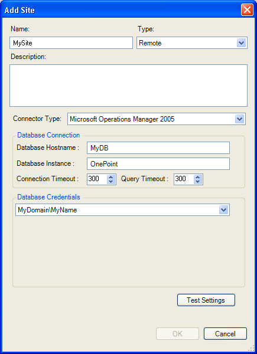The width and height of the screenshot is (257, 354).
Task: Close the Add Site dialog
Action: (247, 10)
